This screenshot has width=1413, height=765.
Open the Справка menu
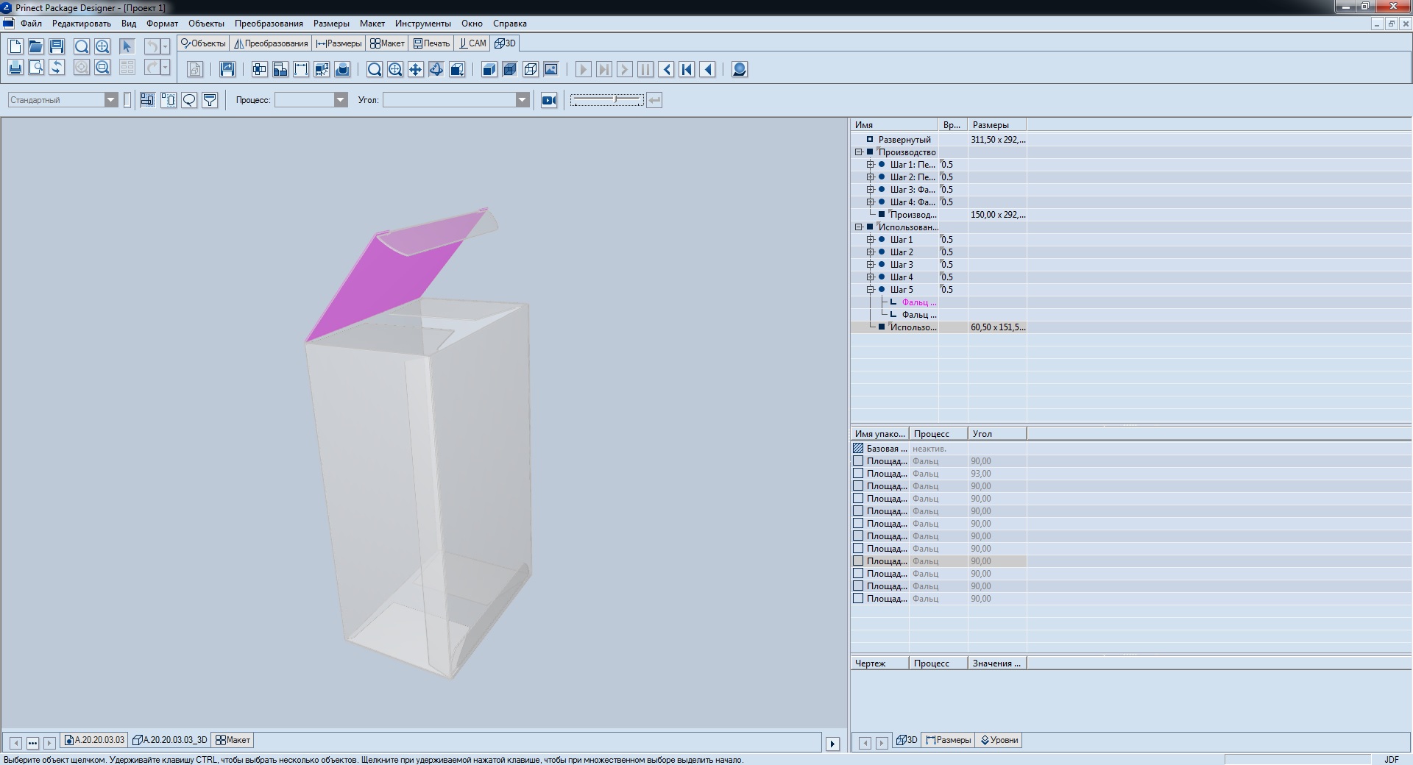(509, 24)
